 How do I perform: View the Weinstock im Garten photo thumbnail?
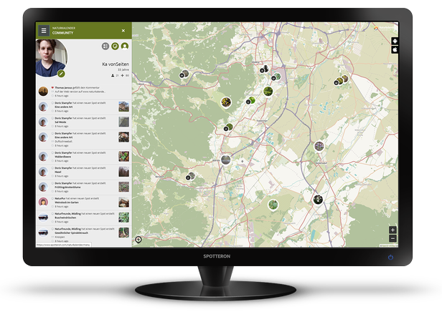[x=123, y=202]
